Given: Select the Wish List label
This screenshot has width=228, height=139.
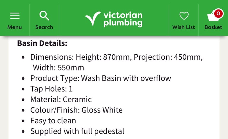Looking at the screenshot, I should coord(184,27).
